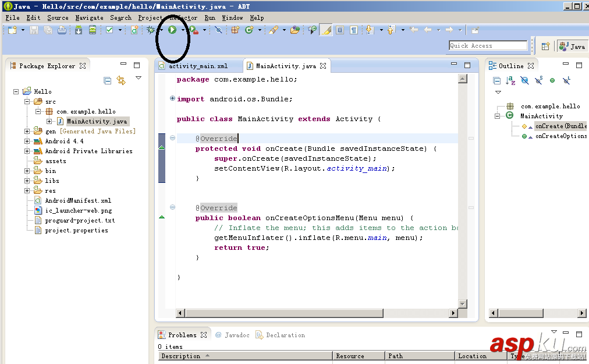Screen dimensions: 589x364
Task: Click the Search flashlight icon
Action: 274,30
